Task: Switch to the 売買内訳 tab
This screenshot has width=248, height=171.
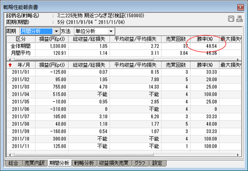Action: point(34,163)
